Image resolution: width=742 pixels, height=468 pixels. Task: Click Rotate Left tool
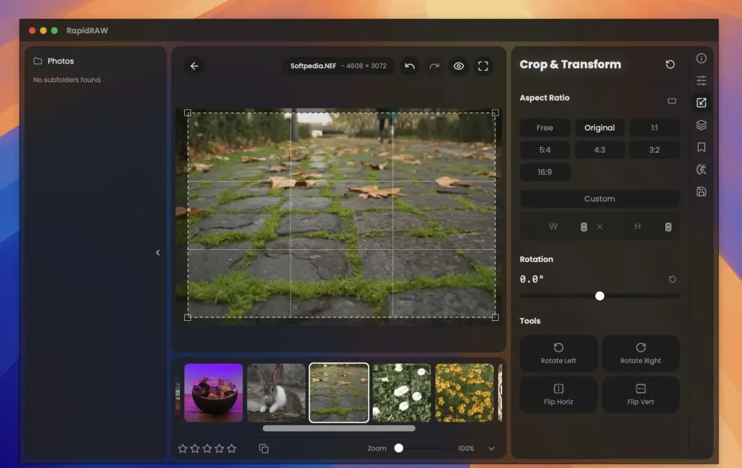[x=558, y=354]
